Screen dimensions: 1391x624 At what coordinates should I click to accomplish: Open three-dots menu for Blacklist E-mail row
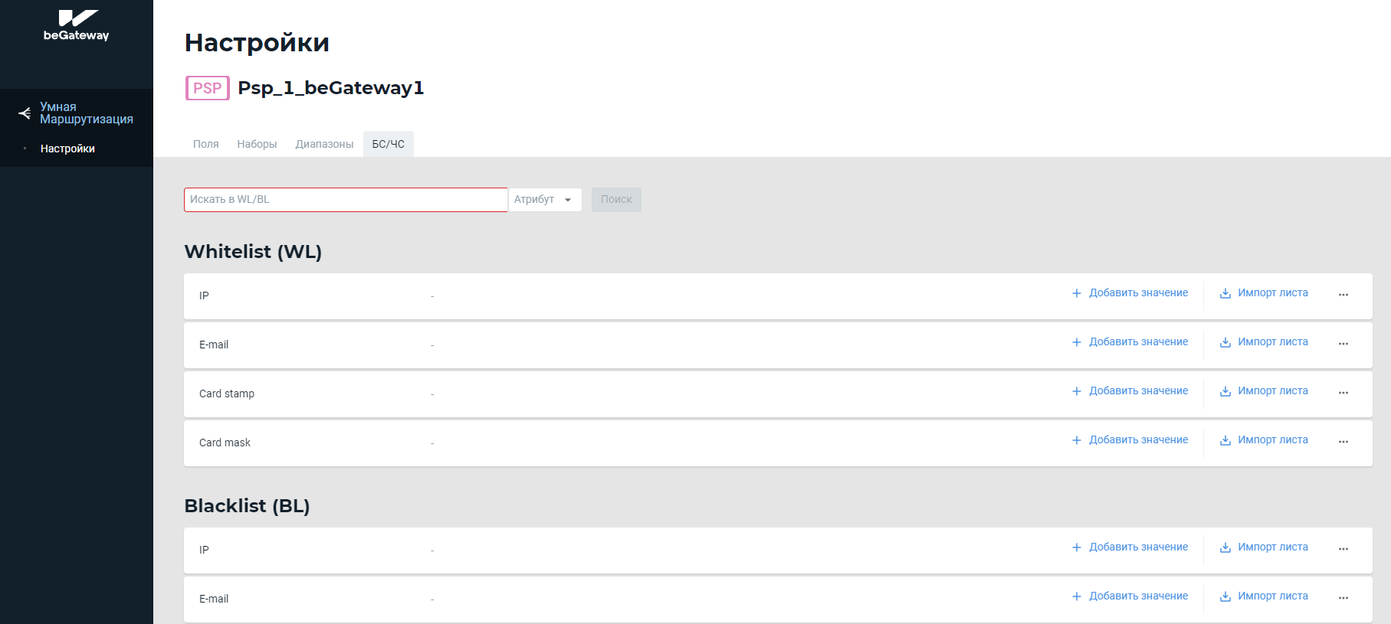(1343, 598)
